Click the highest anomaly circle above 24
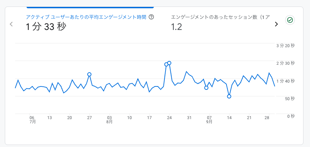This screenshot has height=147, width=310. 169,63
